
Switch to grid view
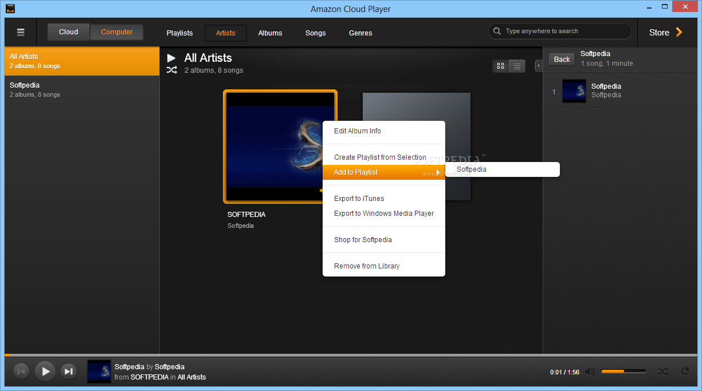point(501,66)
